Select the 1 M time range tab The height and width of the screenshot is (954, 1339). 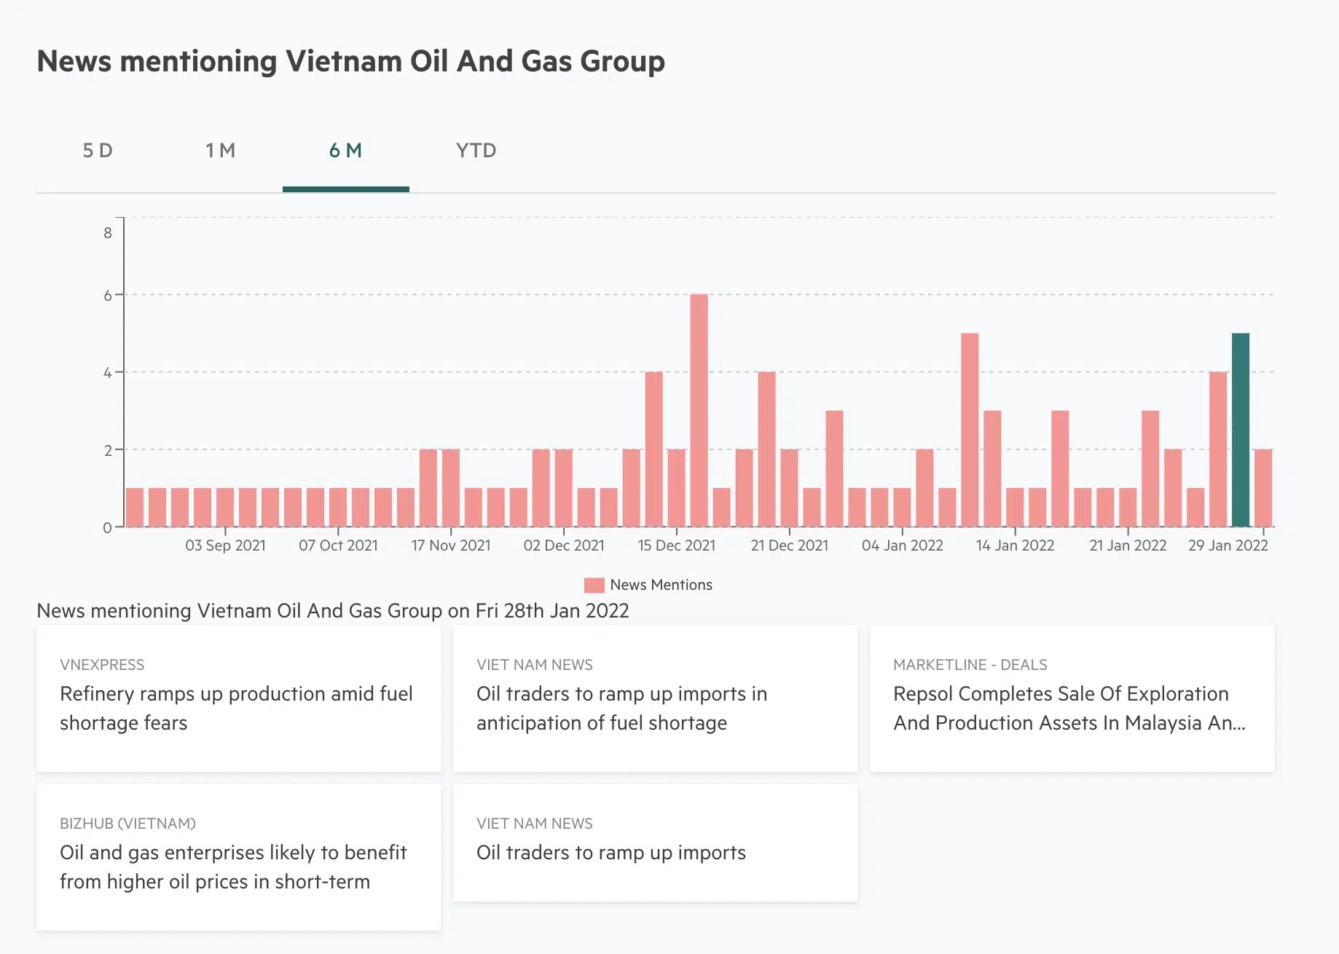(x=220, y=151)
